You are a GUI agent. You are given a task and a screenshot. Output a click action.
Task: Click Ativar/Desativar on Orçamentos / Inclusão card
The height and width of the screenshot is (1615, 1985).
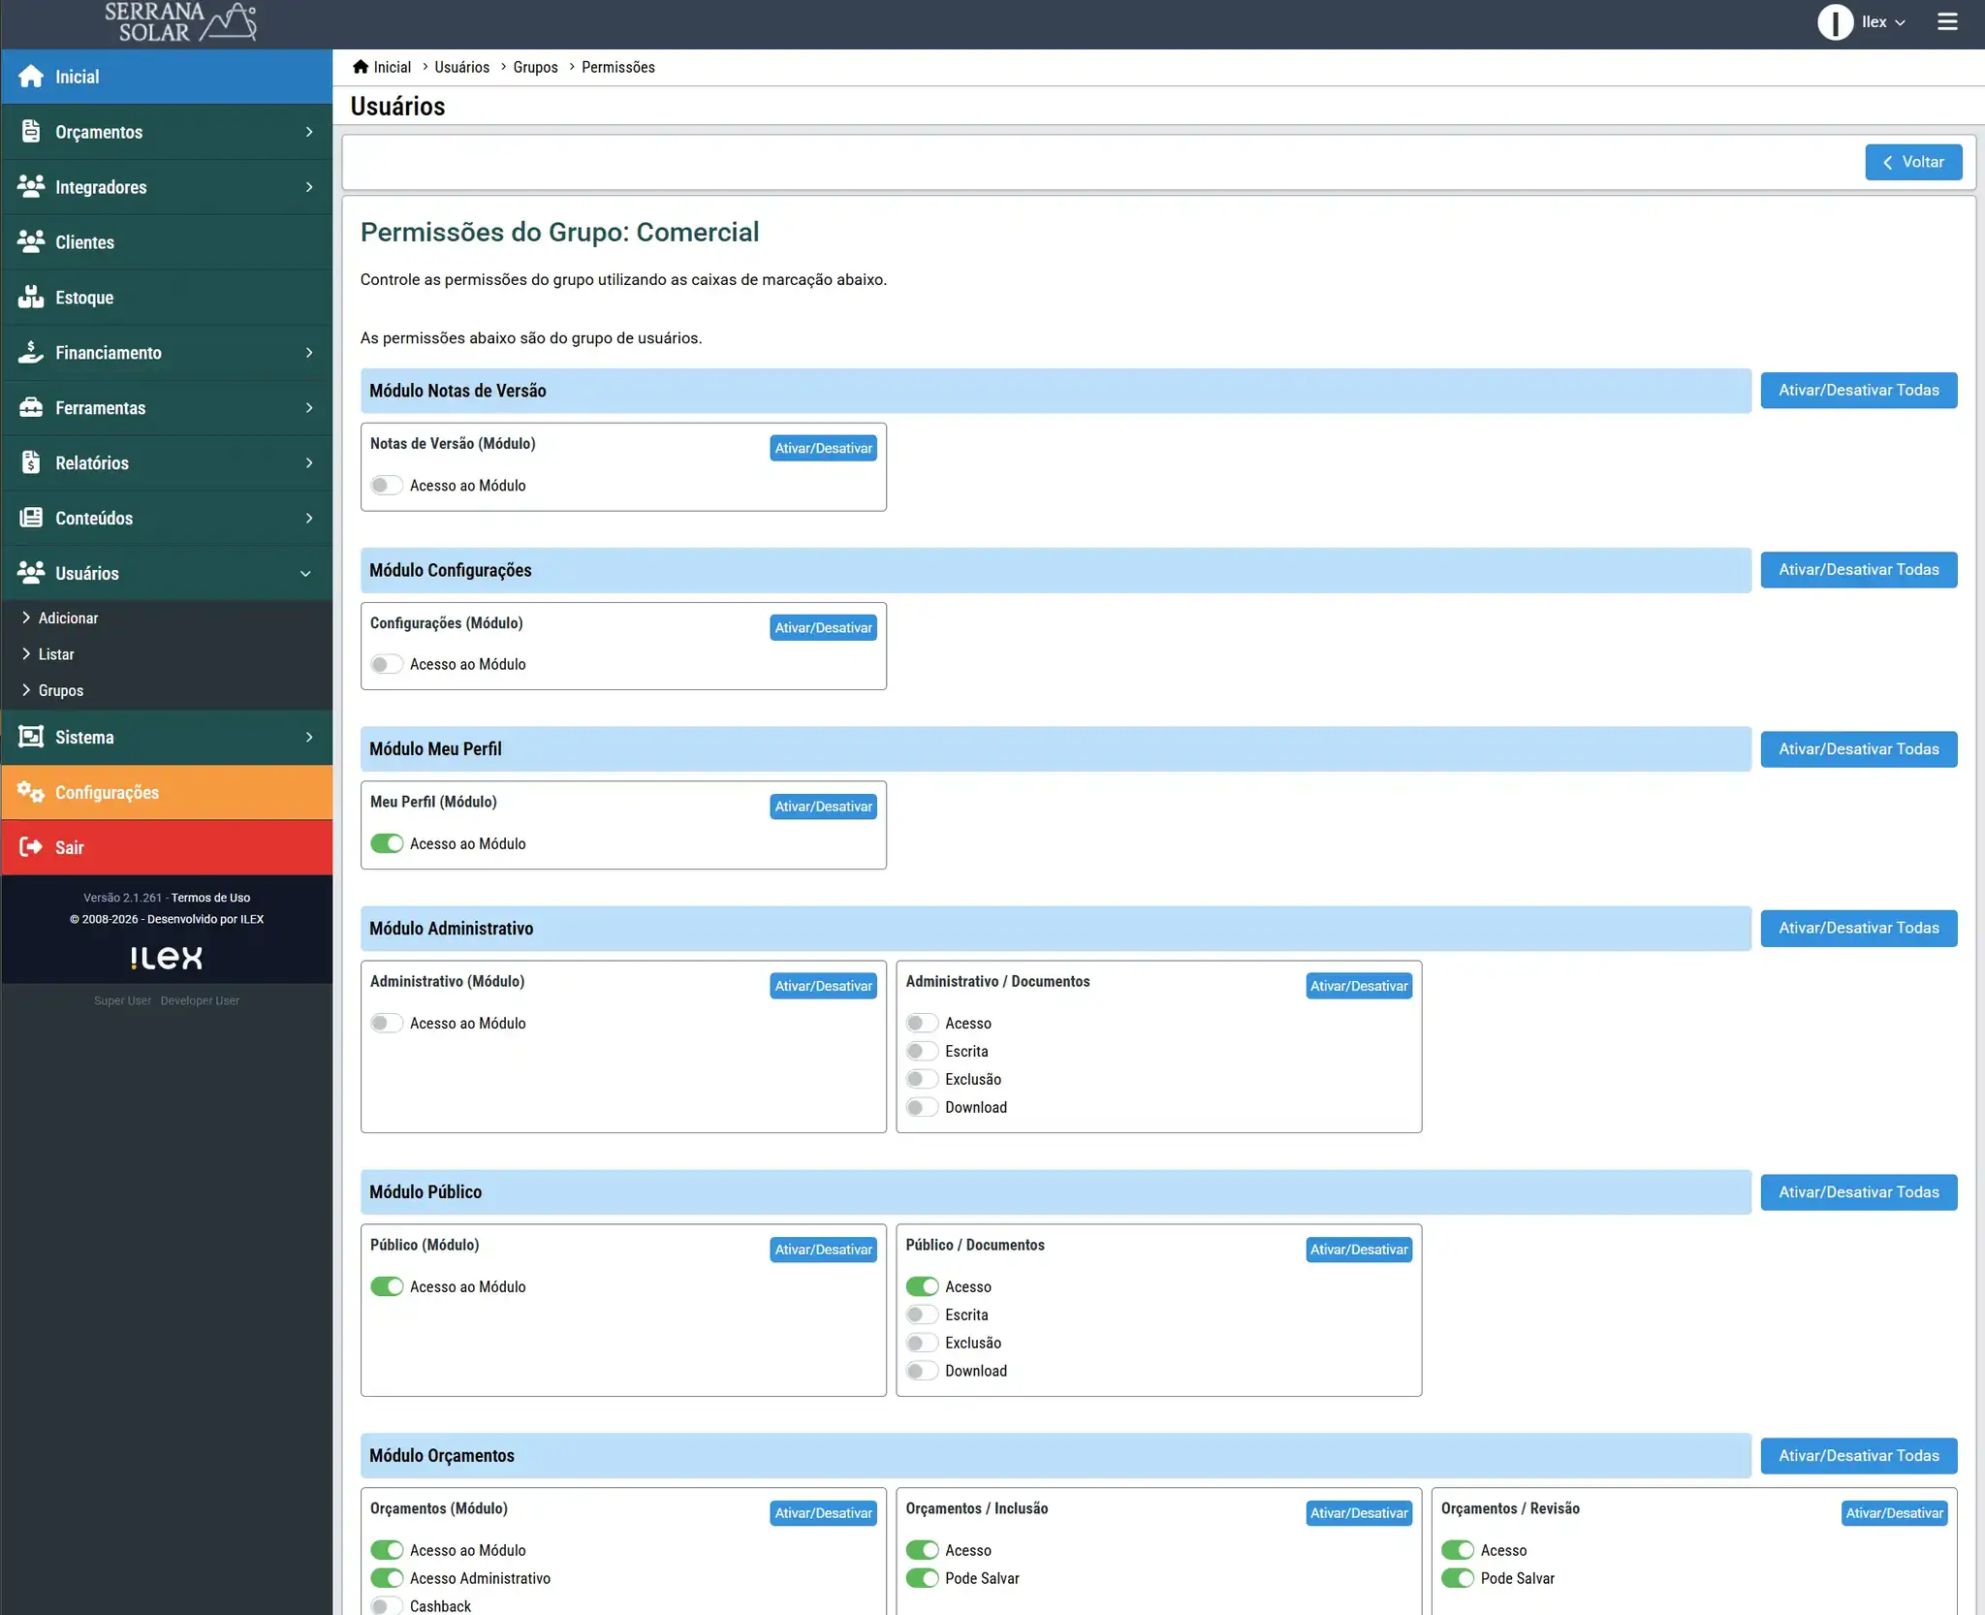(x=1359, y=1513)
